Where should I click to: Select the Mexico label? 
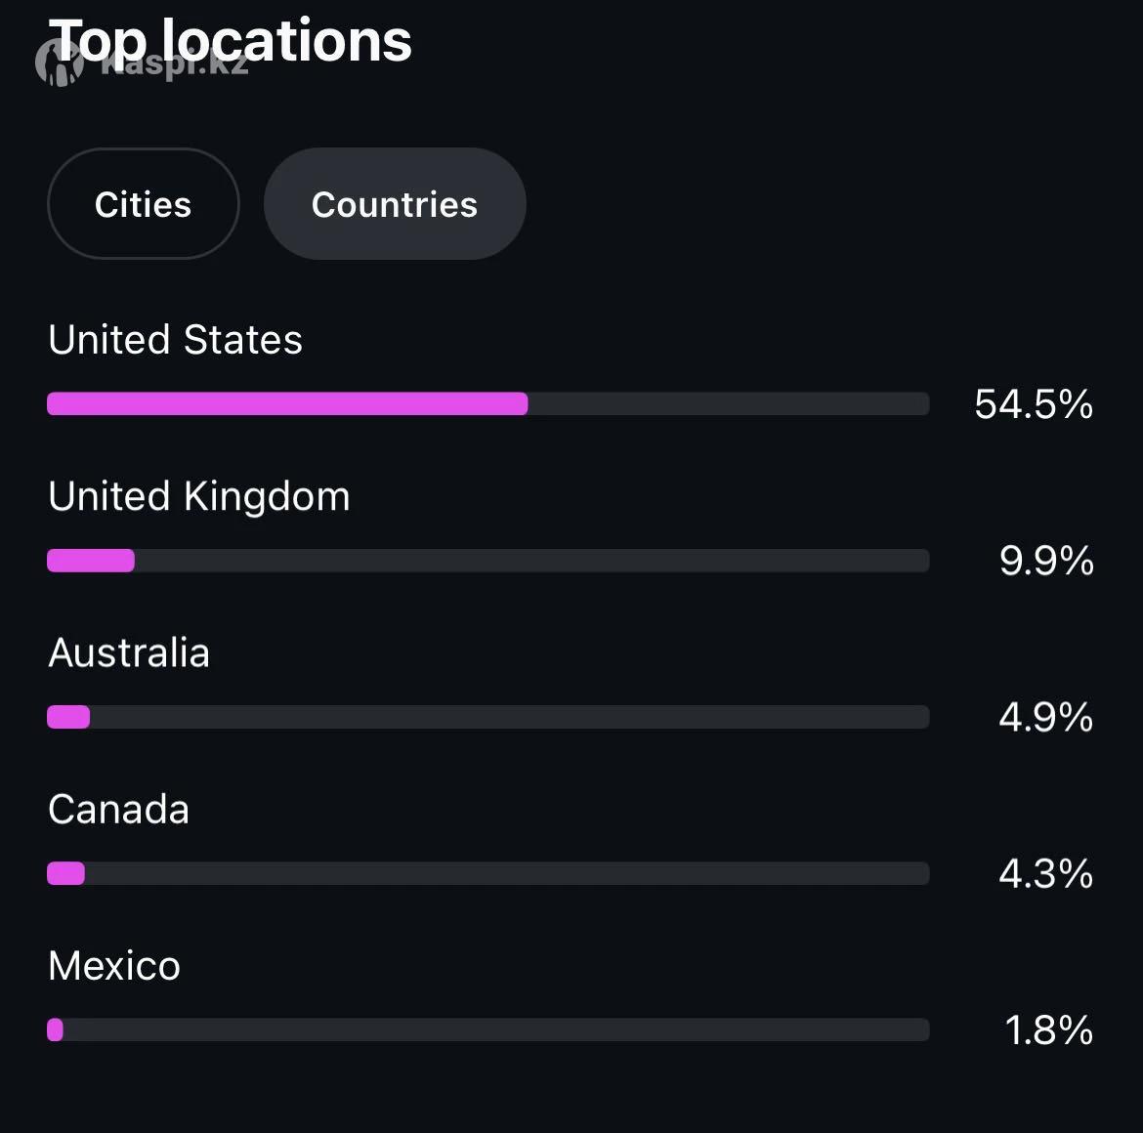tap(114, 966)
